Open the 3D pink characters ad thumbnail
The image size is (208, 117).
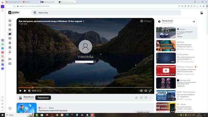(x=166, y=83)
